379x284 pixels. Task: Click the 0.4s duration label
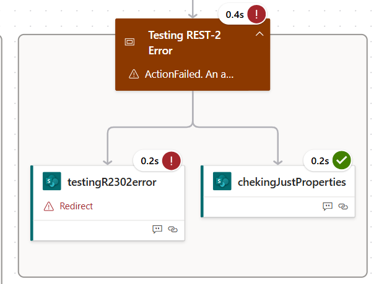[235, 15]
